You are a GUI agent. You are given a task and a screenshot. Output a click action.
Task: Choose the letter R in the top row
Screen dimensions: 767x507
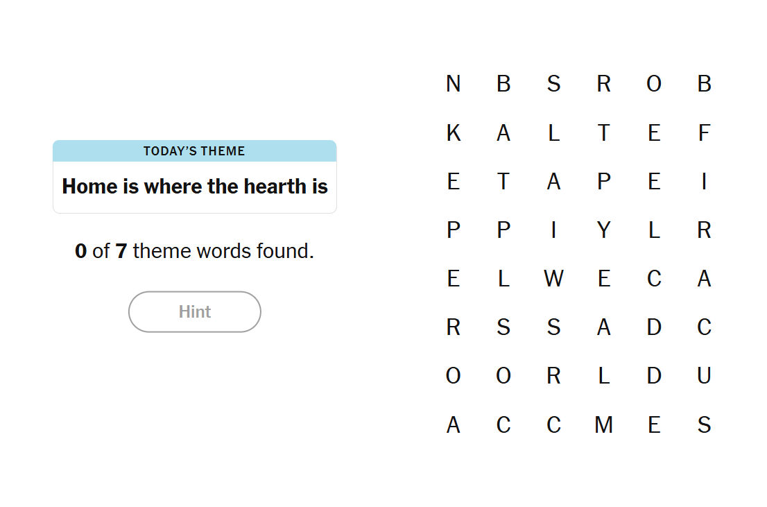[x=604, y=84]
